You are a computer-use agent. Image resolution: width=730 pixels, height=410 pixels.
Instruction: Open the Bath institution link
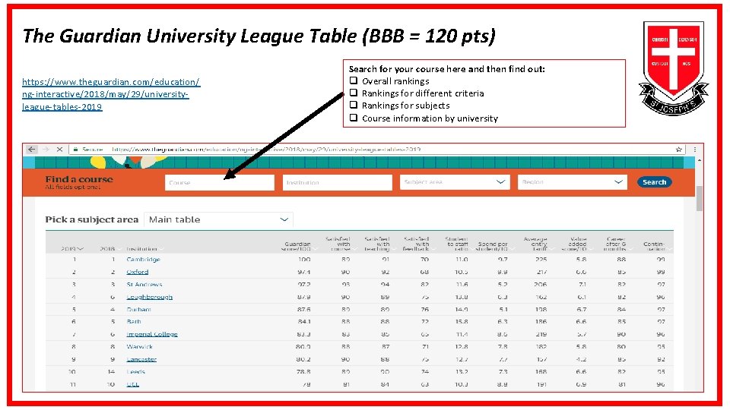134,322
